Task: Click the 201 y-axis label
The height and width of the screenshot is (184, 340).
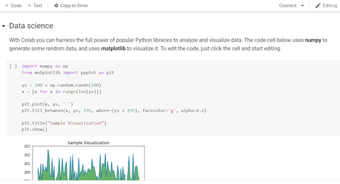Action: [27, 164]
